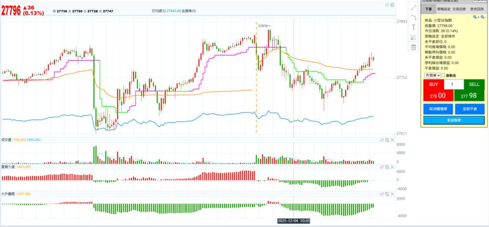
Task: Click the 取消觸價單 button
Action: coord(437,108)
